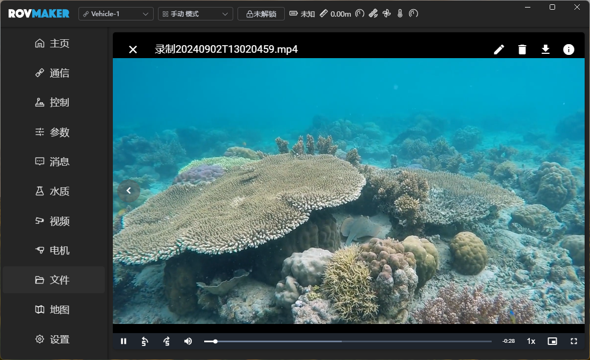Skip forward using the forward icon
The height and width of the screenshot is (360, 590).
pos(167,341)
